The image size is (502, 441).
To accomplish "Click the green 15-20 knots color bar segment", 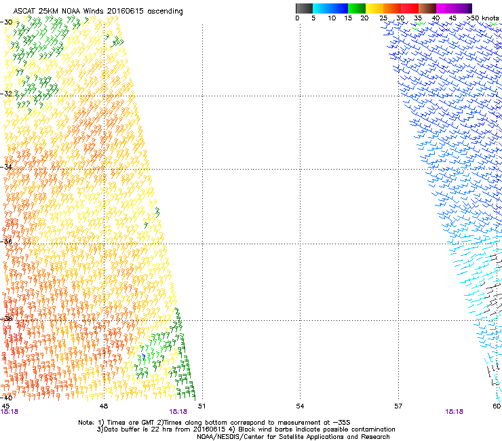I will coord(357,8).
